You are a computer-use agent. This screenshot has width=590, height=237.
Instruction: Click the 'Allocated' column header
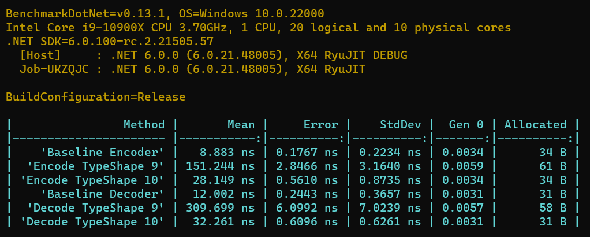535,124
